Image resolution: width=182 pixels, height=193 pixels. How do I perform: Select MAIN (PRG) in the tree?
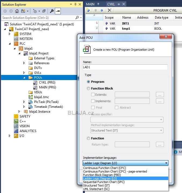48,87
